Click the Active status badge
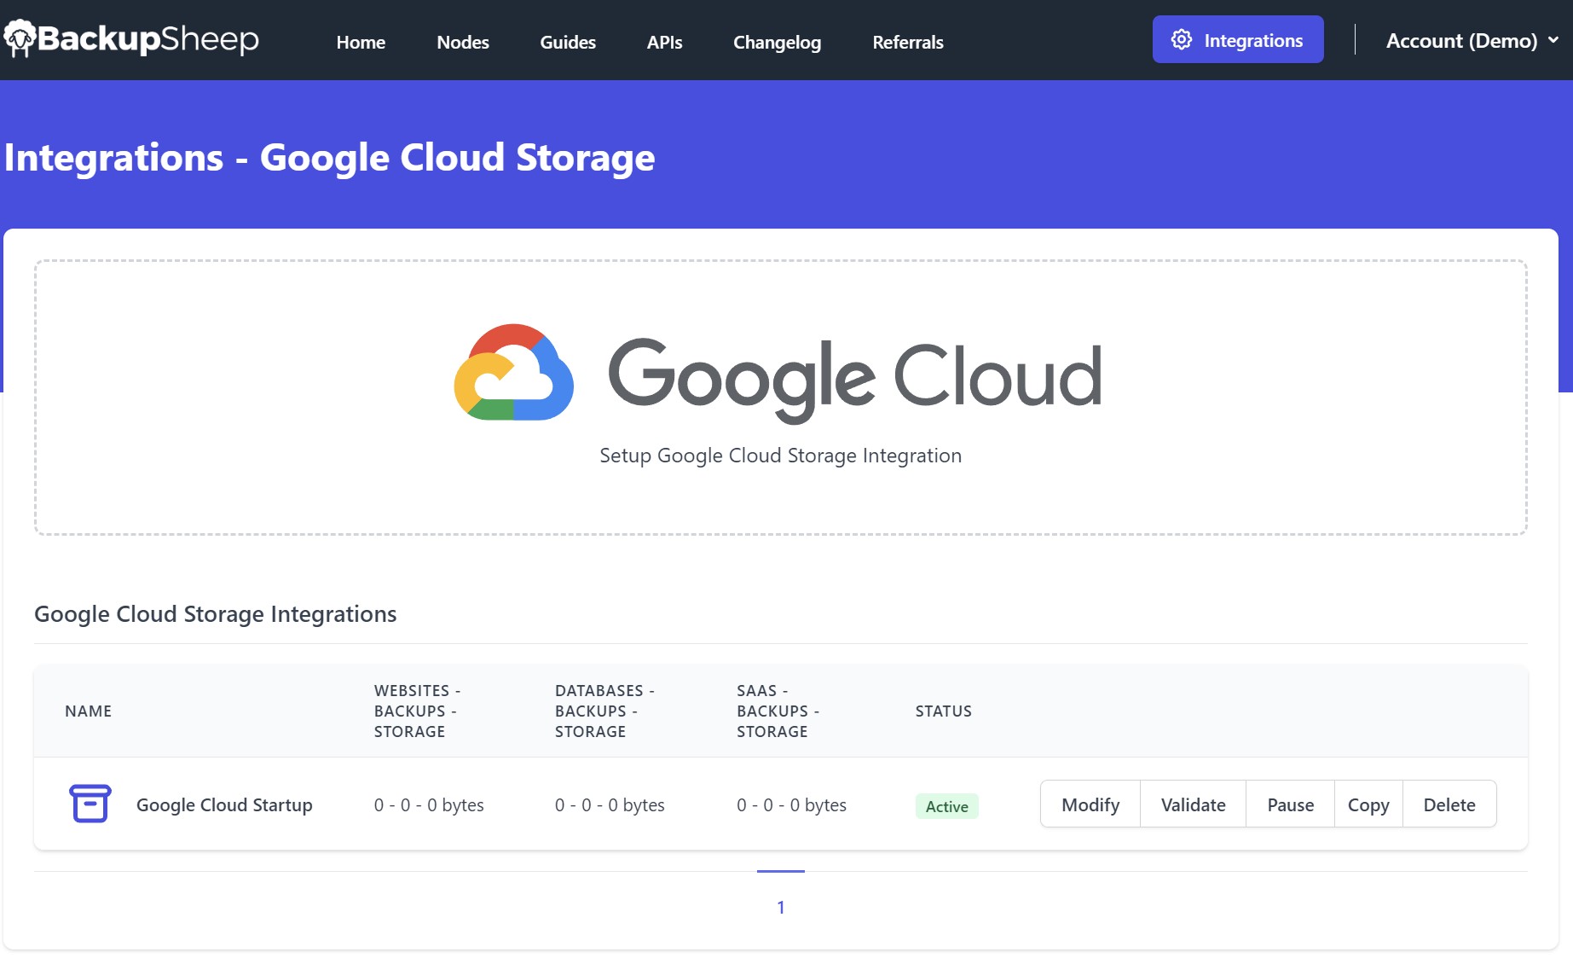 tap(946, 806)
